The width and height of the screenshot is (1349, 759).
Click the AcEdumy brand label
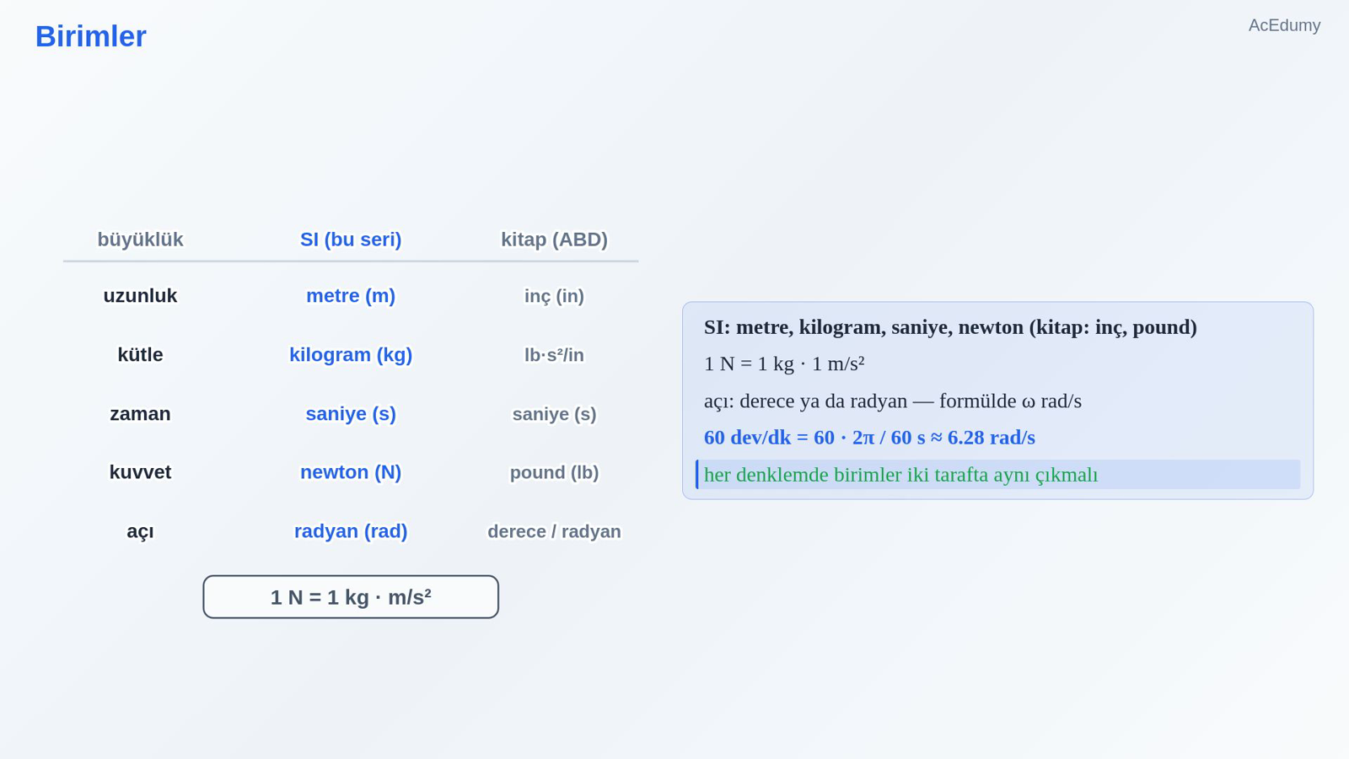(1284, 25)
